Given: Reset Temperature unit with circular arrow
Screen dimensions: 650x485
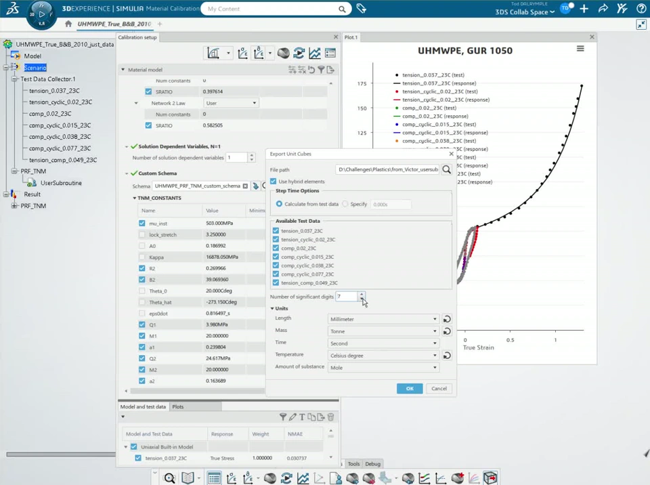Looking at the screenshot, I should [x=447, y=356].
